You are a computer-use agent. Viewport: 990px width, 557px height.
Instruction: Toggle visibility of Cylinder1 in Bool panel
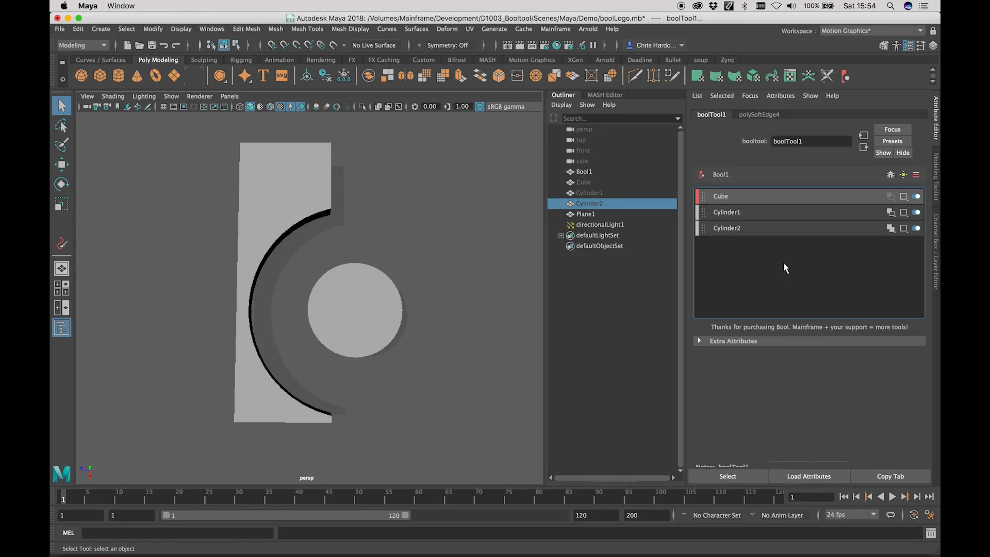917,211
